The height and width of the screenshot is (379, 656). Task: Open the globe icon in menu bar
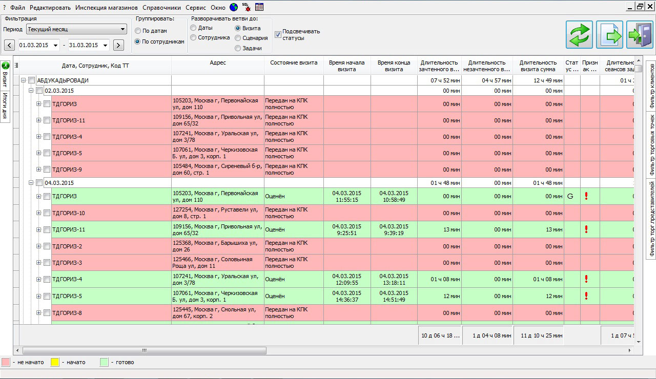tap(234, 7)
